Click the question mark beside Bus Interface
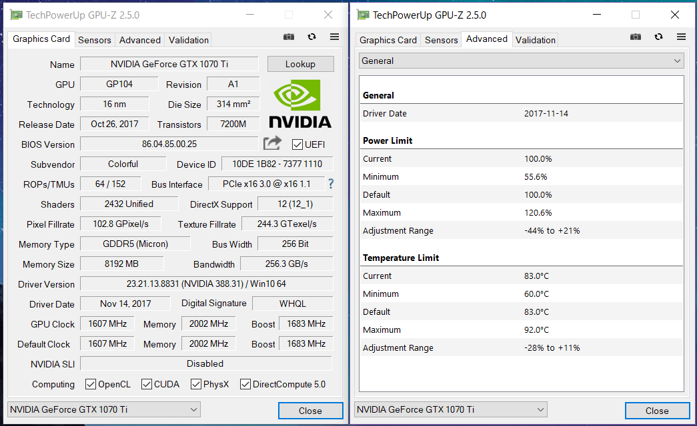Image resolution: width=697 pixels, height=426 pixels. pos(331,184)
